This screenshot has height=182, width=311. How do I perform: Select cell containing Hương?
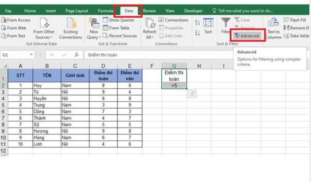[47, 131]
